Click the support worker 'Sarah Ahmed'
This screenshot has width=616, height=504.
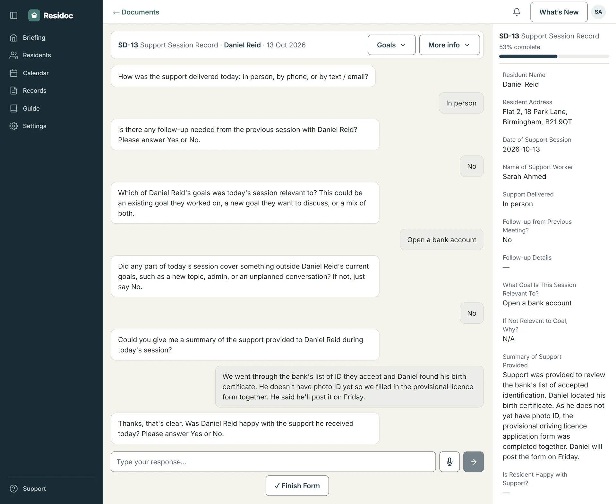524,177
